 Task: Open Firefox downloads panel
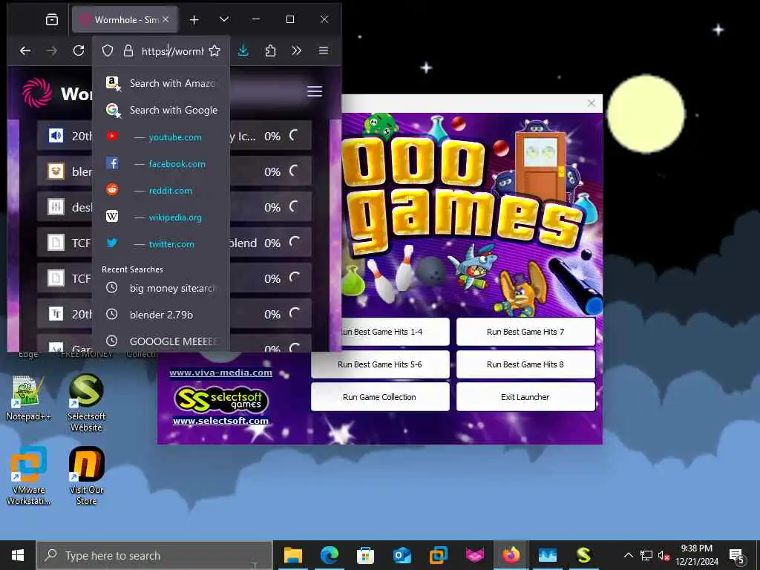(x=243, y=50)
